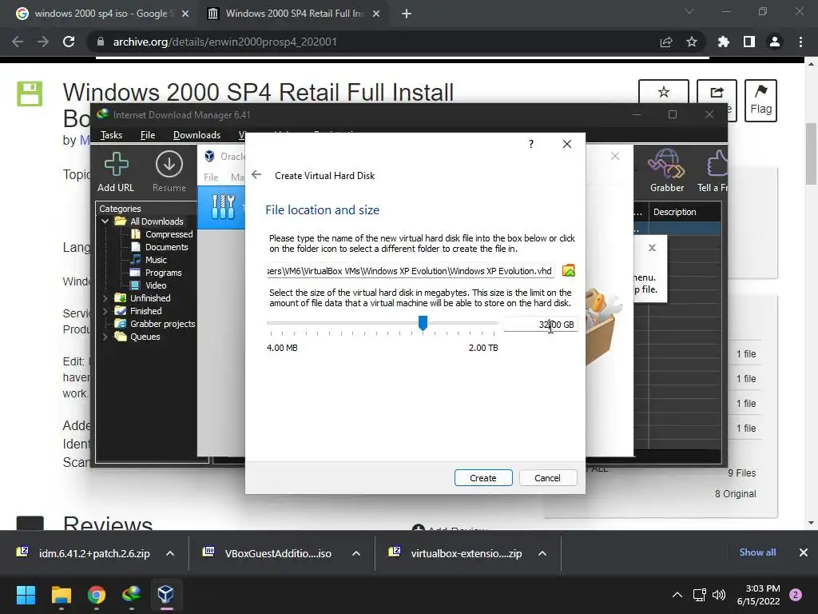The image size is (818, 614).
Task: Select Music category in IDM
Action: [156, 260]
